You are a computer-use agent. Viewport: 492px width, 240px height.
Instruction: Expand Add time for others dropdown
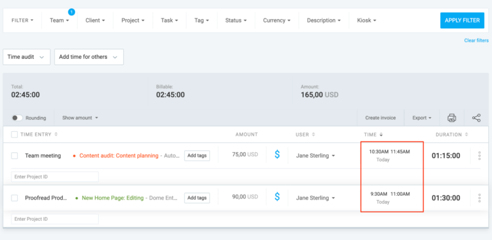coord(89,57)
